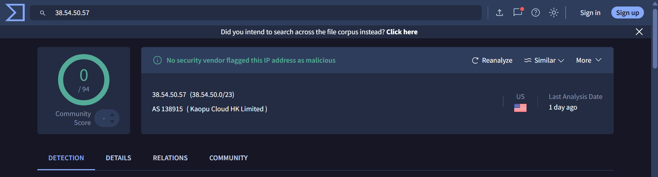The width and height of the screenshot is (658, 177).
Task: Dismiss the file corpus search banner
Action: pos(639,32)
